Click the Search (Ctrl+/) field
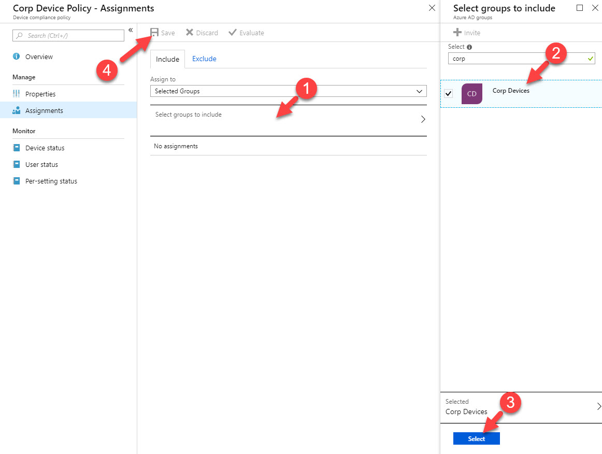602x454 pixels. tap(68, 36)
